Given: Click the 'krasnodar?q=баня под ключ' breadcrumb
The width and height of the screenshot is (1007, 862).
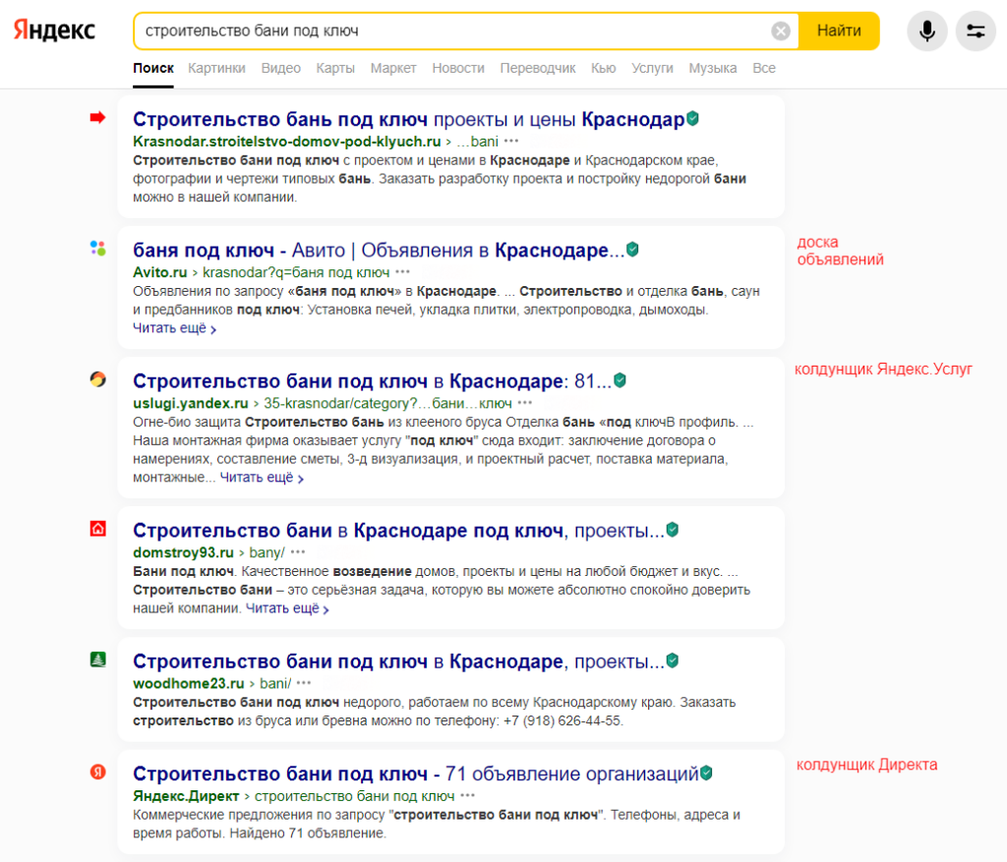Looking at the screenshot, I should [296, 272].
